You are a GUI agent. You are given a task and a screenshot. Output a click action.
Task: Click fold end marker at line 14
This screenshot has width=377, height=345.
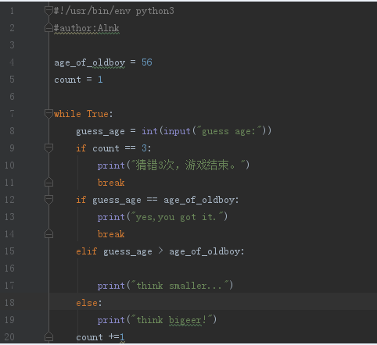pyautogui.click(x=48, y=234)
